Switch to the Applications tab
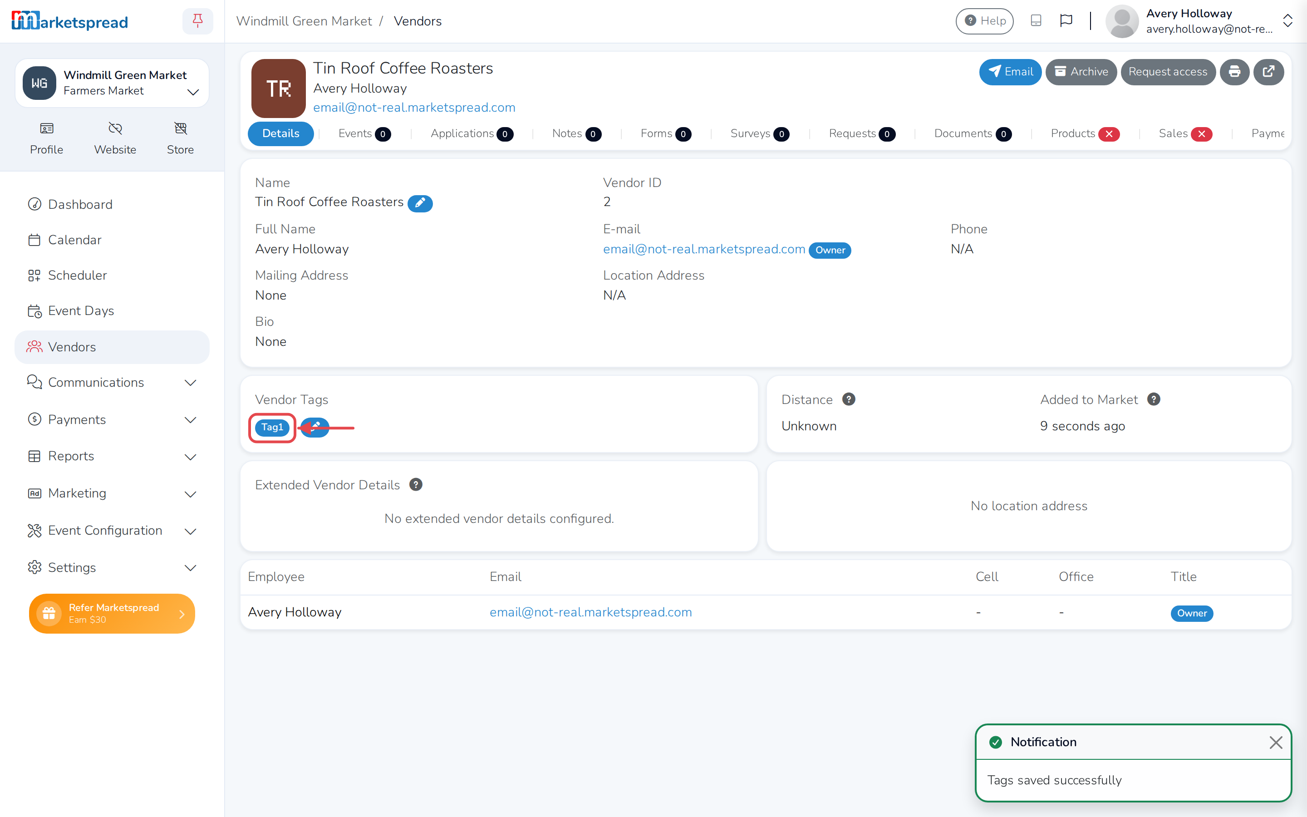 tap(472, 133)
